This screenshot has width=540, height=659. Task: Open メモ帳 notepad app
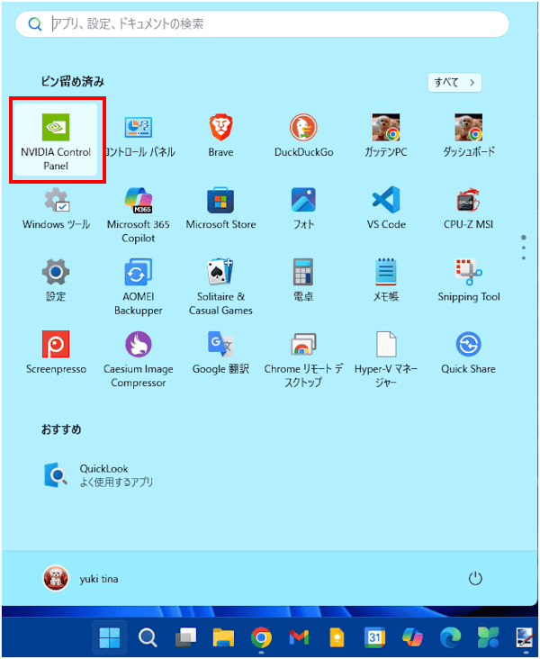point(386,281)
